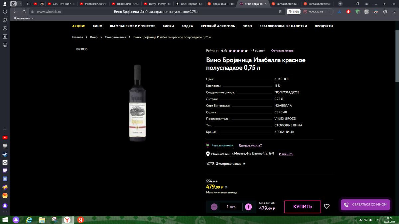Click the wine bottle product image
Screen dimensions: 399x224
click(x=137, y=103)
